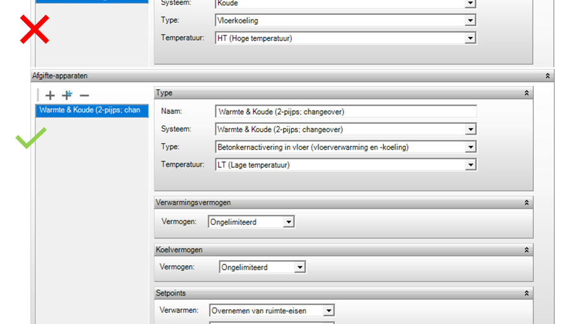The height and width of the screenshot is (324, 576).
Task: Select 'Warmte & Koude (2-pijps; chan' list item
Action: pos(90,110)
